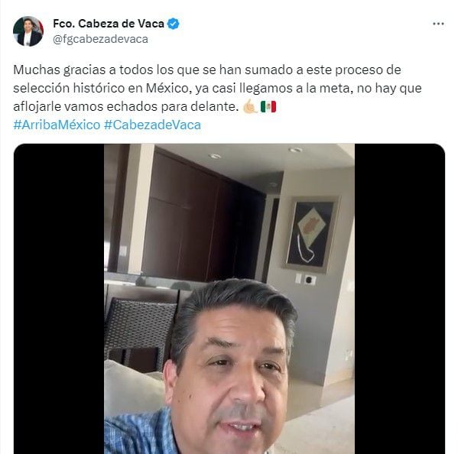The width and height of the screenshot is (458, 454).
Task: Click the framed artwork in the video
Action: (312, 234)
